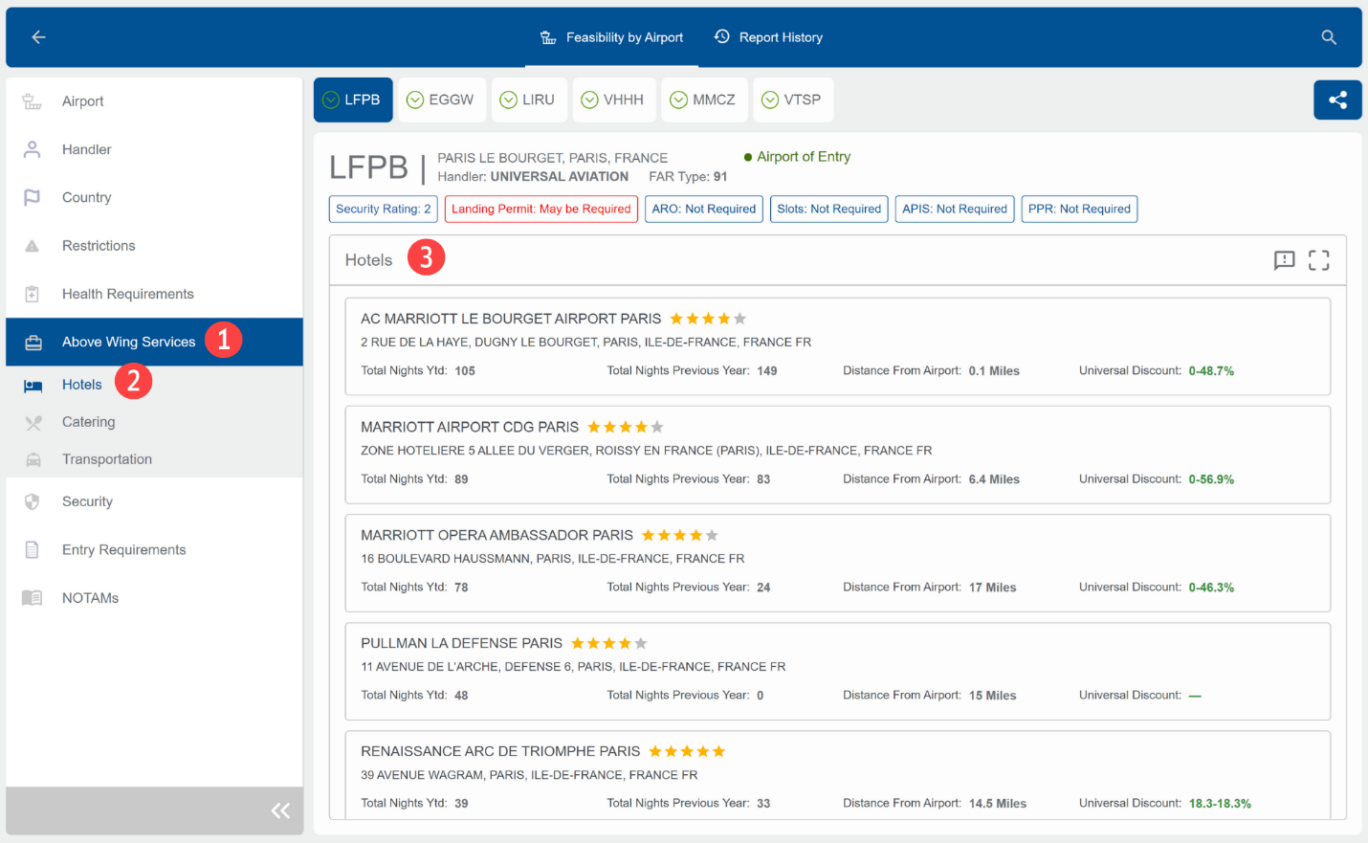The width and height of the screenshot is (1368, 843).
Task: Click the Report History clock icon
Action: [722, 36]
